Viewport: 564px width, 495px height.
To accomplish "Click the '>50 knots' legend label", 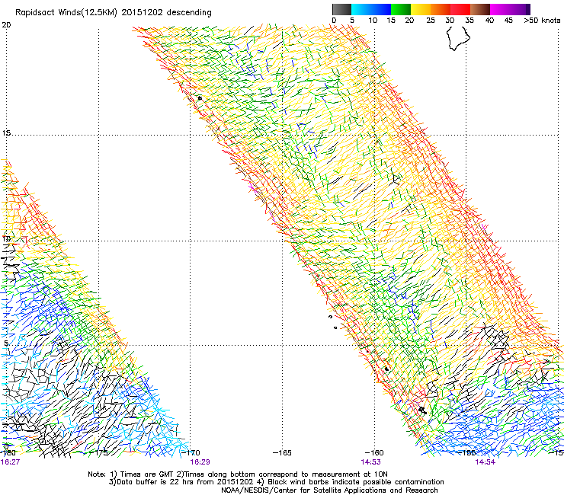I will click(542, 21).
